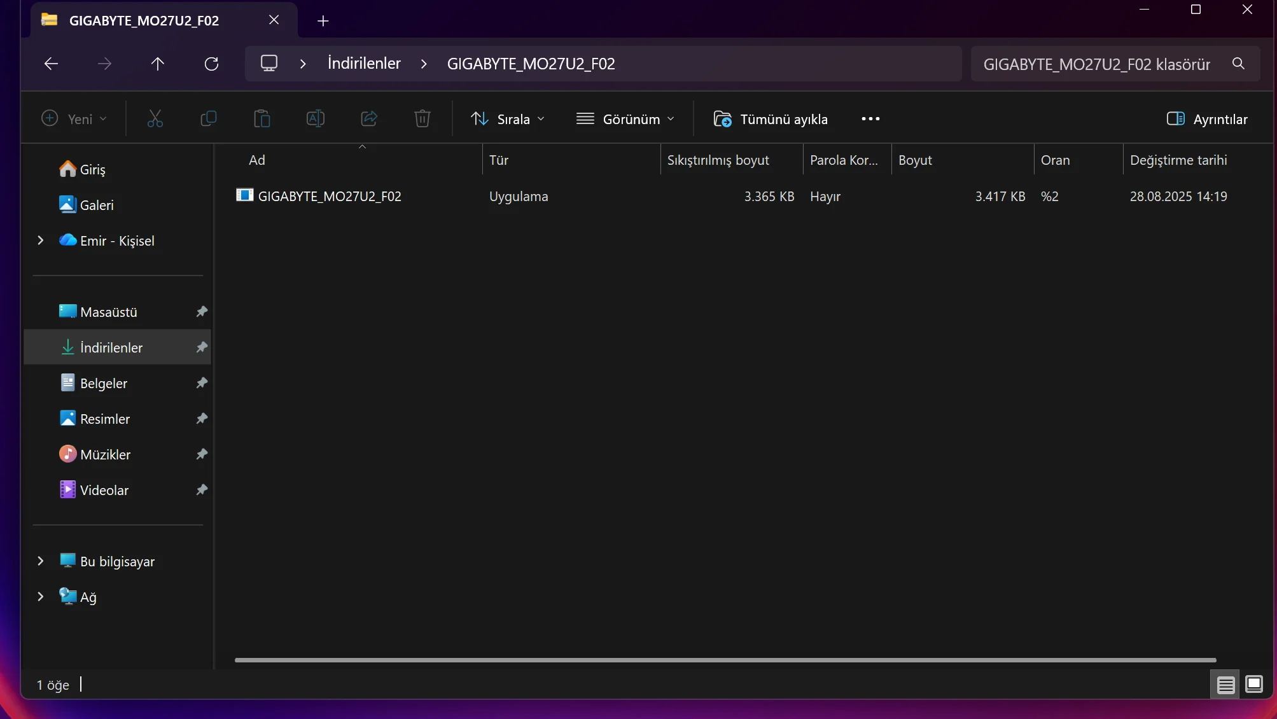Click the PC monitor icon in address bar

(x=269, y=63)
